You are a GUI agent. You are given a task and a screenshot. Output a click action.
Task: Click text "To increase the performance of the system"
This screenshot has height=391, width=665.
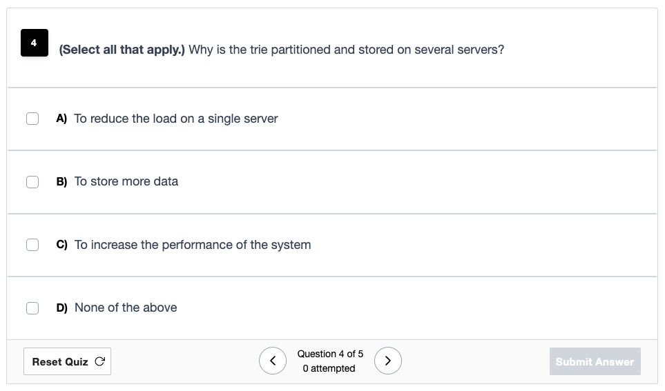click(x=193, y=245)
